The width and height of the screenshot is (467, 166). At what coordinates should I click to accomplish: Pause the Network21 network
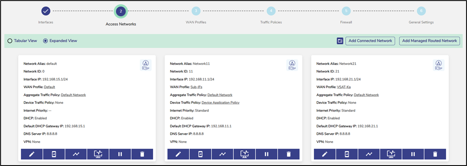[413, 154]
